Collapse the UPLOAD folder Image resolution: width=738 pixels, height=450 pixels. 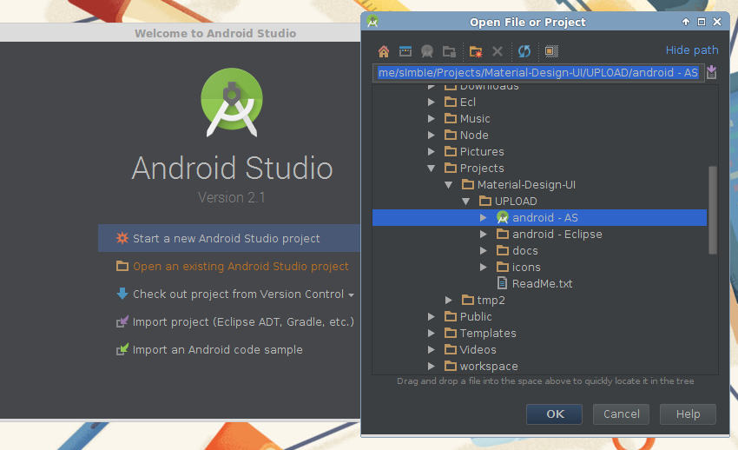point(465,201)
